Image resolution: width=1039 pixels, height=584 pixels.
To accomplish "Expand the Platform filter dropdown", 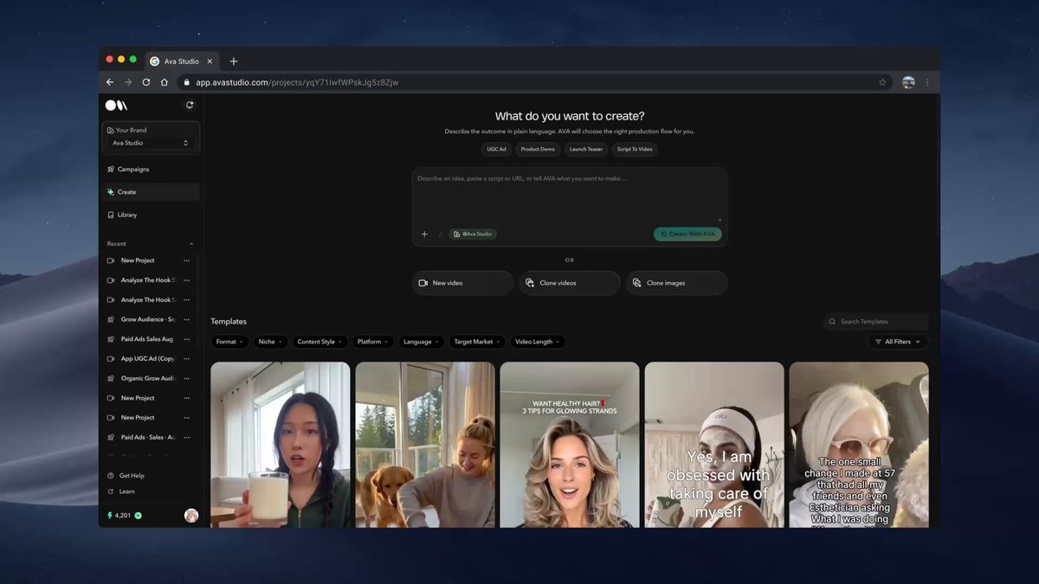I will click(373, 342).
